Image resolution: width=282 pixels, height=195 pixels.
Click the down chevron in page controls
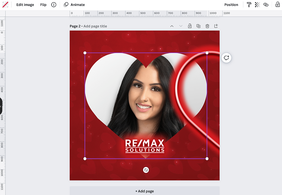pyautogui.click(x=181, y=26)
